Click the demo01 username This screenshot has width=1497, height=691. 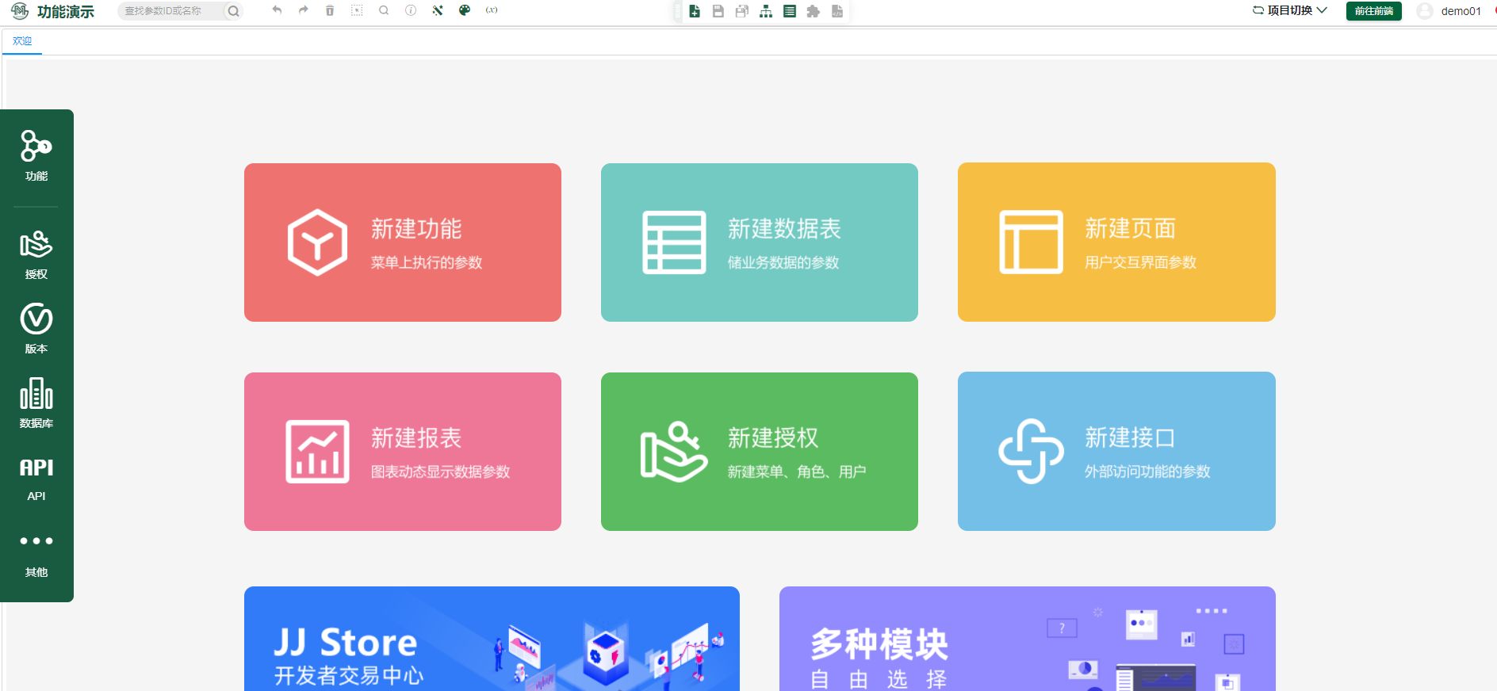coord(1461,11)
